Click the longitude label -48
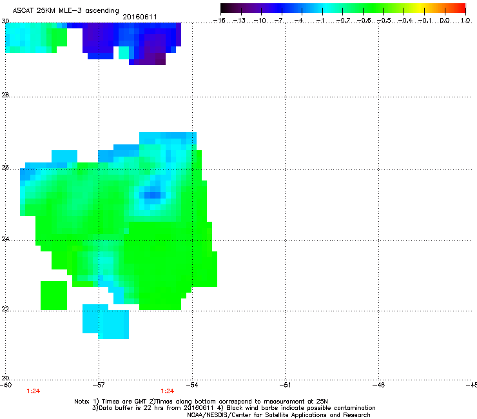This screenshot has height=419, width=477. [x=379, y=385]
